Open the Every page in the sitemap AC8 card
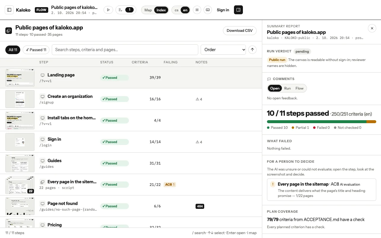Screen dimensions: 381x238 [x=321, y=190]
